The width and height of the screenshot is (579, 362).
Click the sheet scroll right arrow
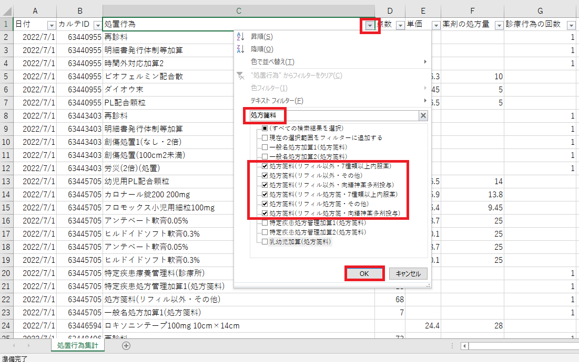coord(28,345)
